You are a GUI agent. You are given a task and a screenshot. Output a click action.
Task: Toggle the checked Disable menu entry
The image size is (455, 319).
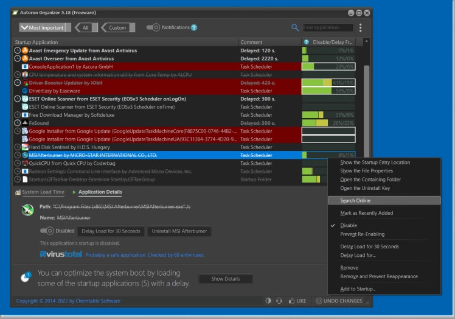(x=349, y=225)
